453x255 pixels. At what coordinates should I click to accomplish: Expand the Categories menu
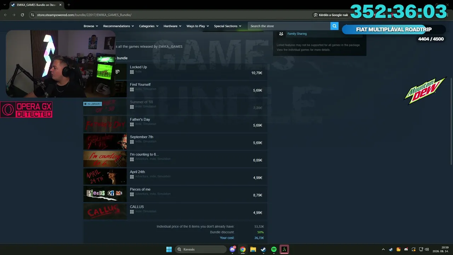tap(149, 26)
